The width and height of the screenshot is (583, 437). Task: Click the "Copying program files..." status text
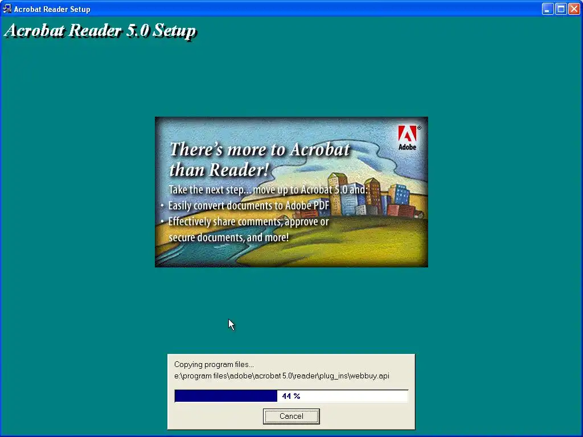(x=214, y=365)
